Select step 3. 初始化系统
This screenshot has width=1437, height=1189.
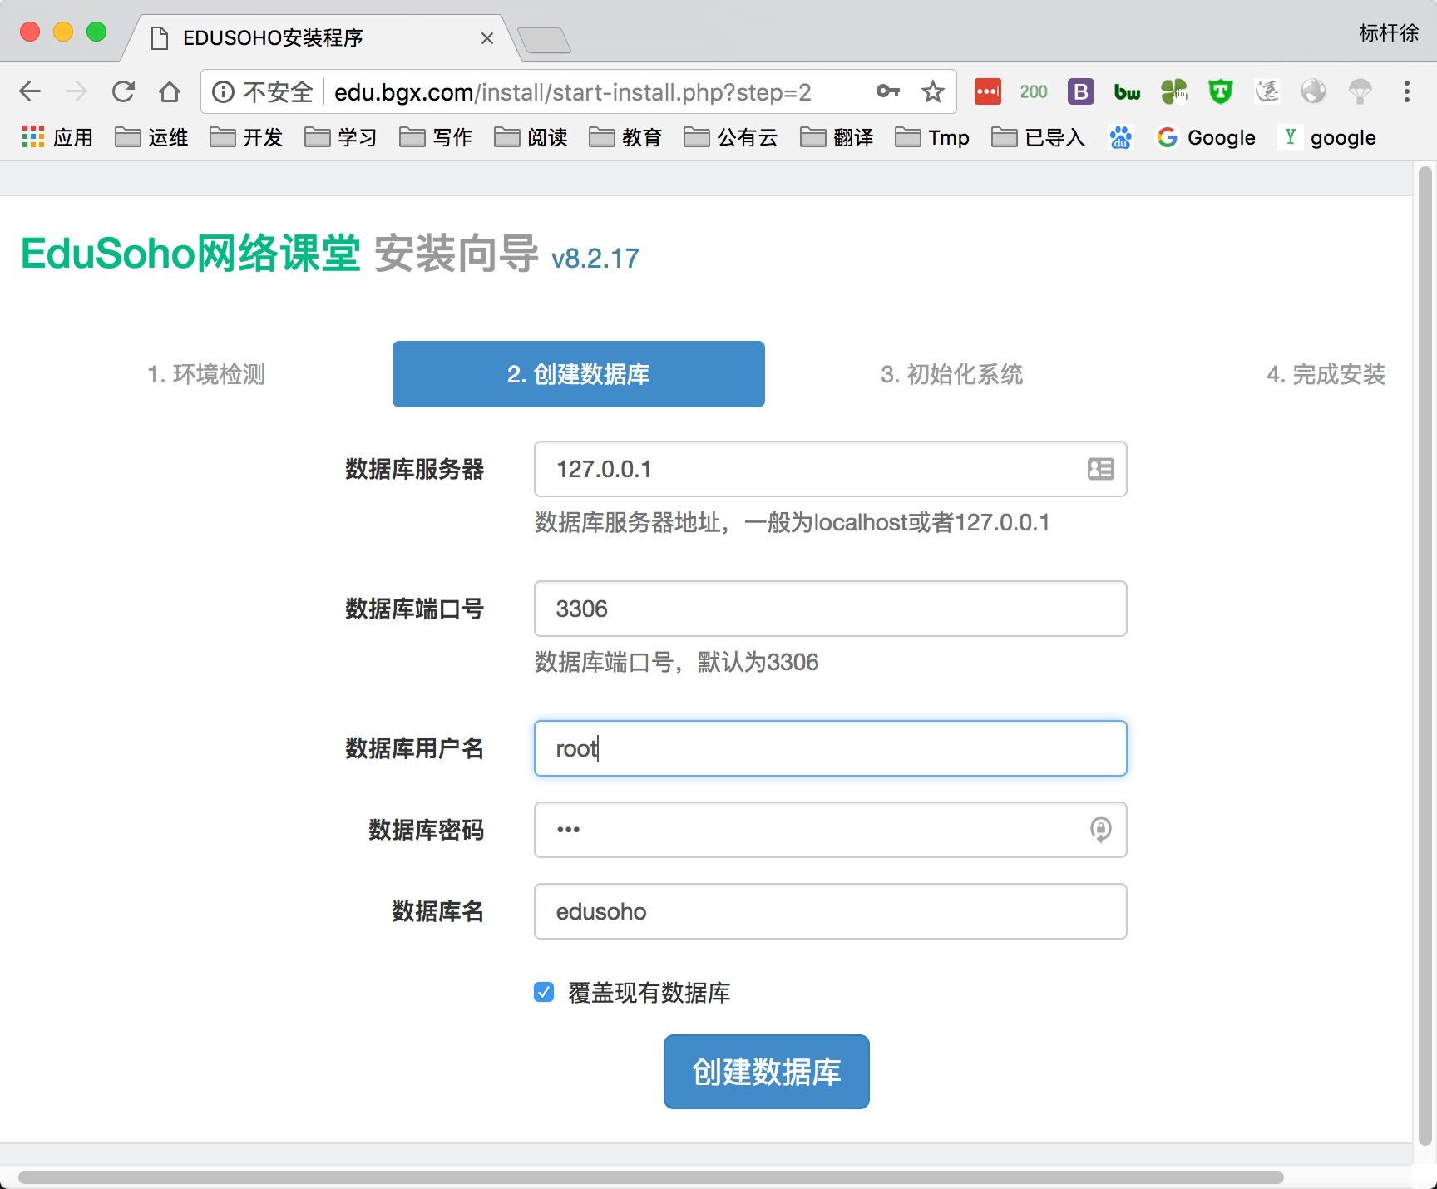click(951, 374)
